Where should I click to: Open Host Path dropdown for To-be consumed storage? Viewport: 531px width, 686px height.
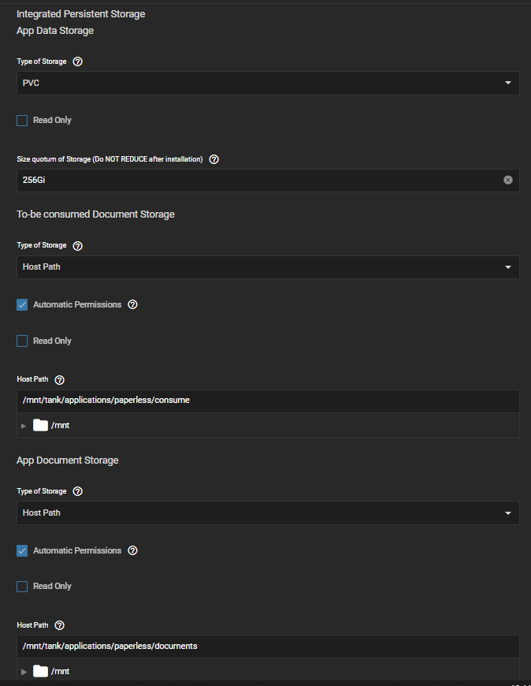point(268,267)
